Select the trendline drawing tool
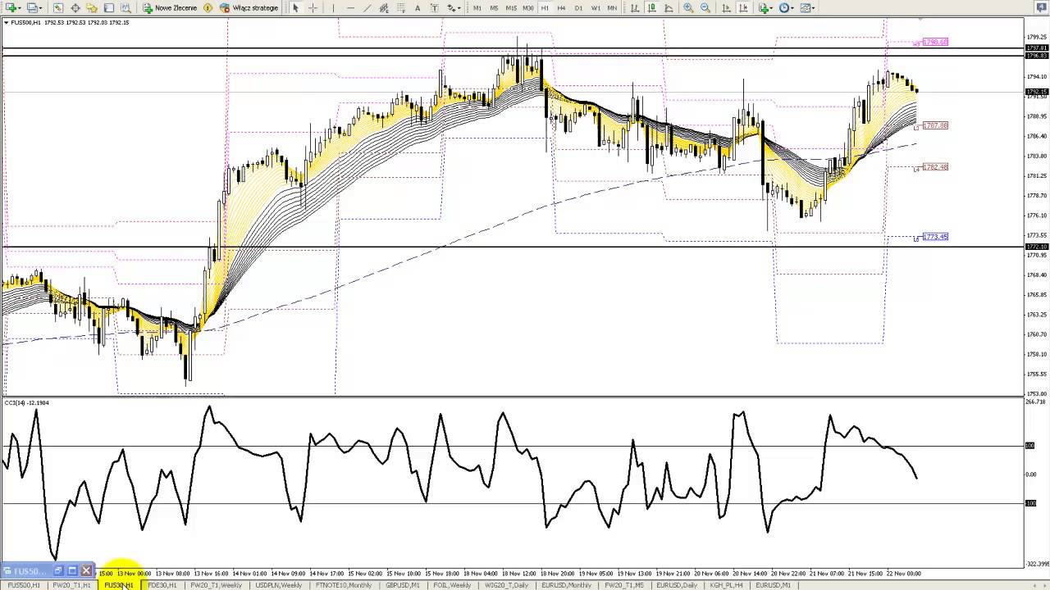1050x590 pixels. click(x=367, y=7)
